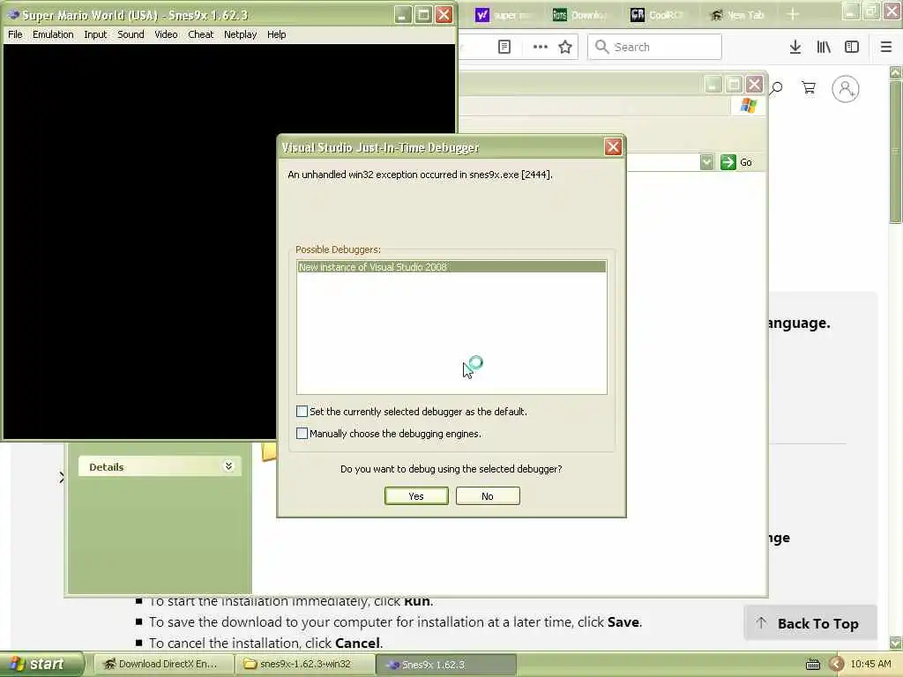Open the Netplay menu in Snes9x
This screenshot has width=903, height=677.
(x=240, y=34)
